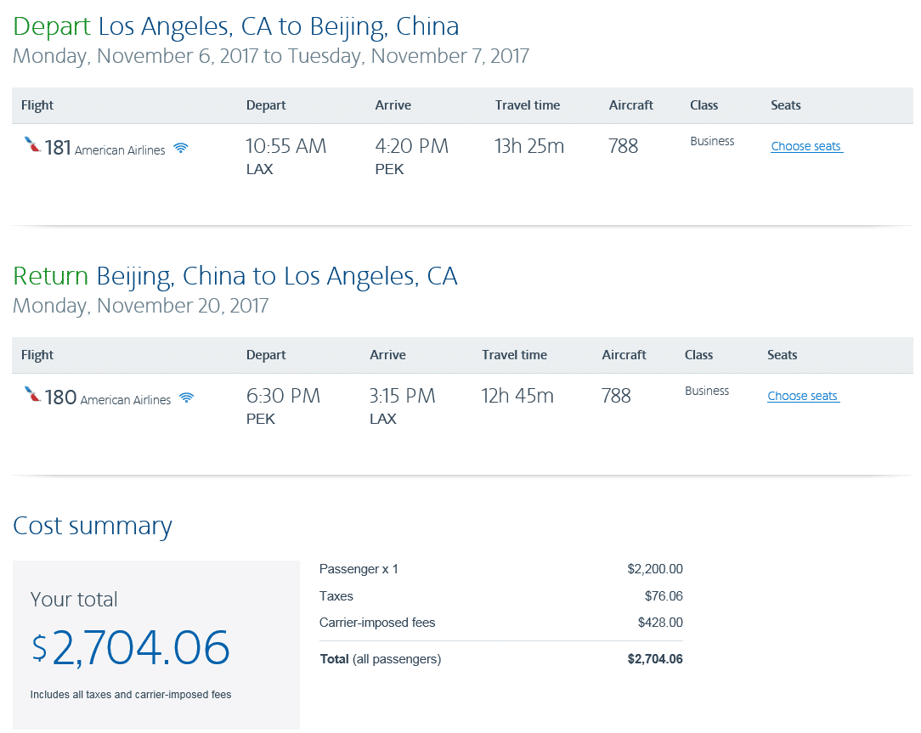Click the Passenger x 1 label

coord(359,569)
